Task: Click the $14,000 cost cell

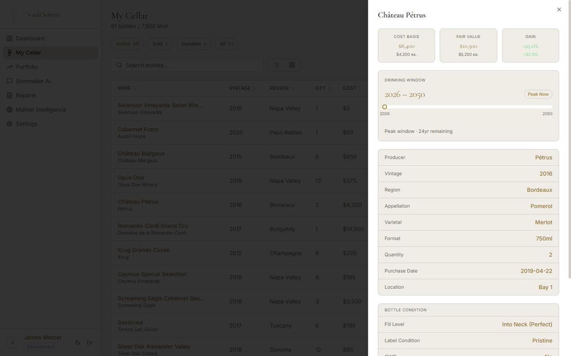Action: [x=353, y=229]
